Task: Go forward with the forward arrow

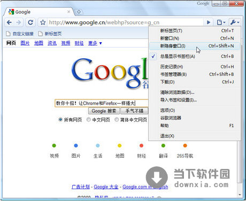Action: (18, 22)
